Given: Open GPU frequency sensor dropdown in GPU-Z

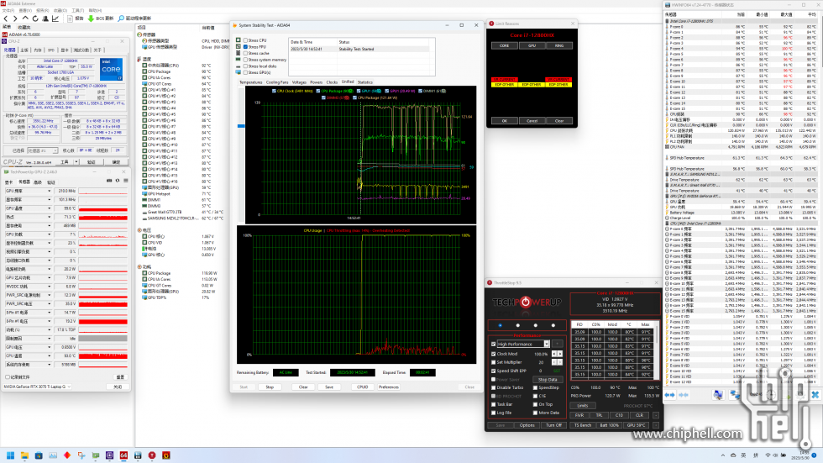Looking at the screenshot, I should click(50, 191).
